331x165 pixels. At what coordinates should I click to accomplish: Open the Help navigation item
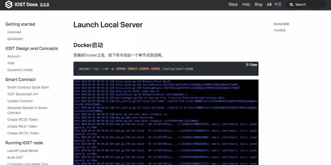tap(246, 4)
